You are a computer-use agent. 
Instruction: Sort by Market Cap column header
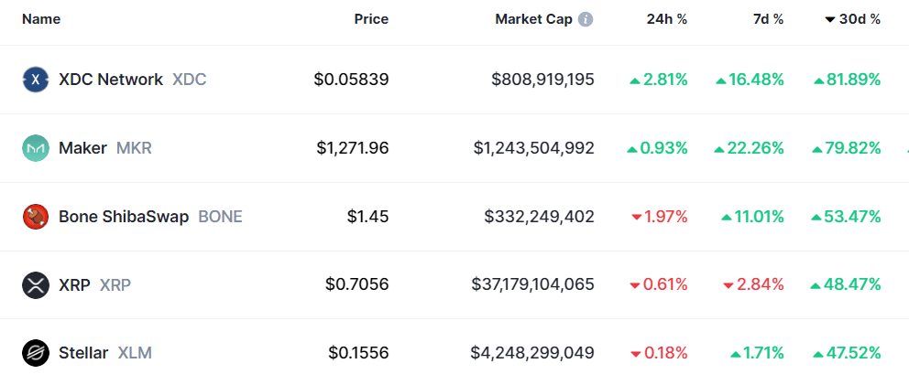tap(534, 19)
